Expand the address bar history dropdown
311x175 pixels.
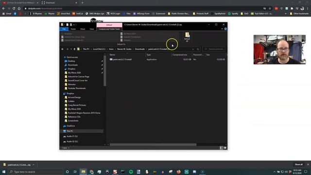193,49
